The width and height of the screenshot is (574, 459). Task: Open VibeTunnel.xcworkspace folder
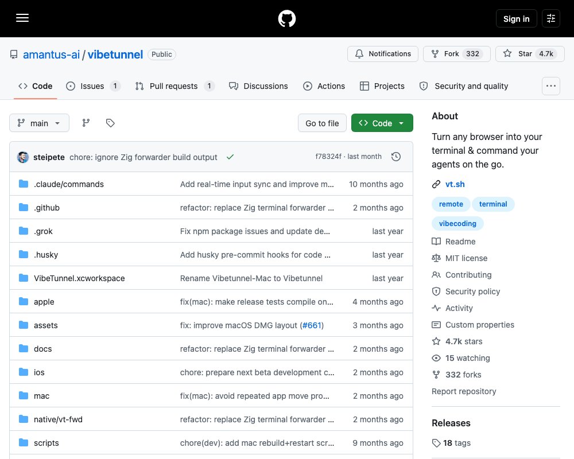(x=79, y=278)
